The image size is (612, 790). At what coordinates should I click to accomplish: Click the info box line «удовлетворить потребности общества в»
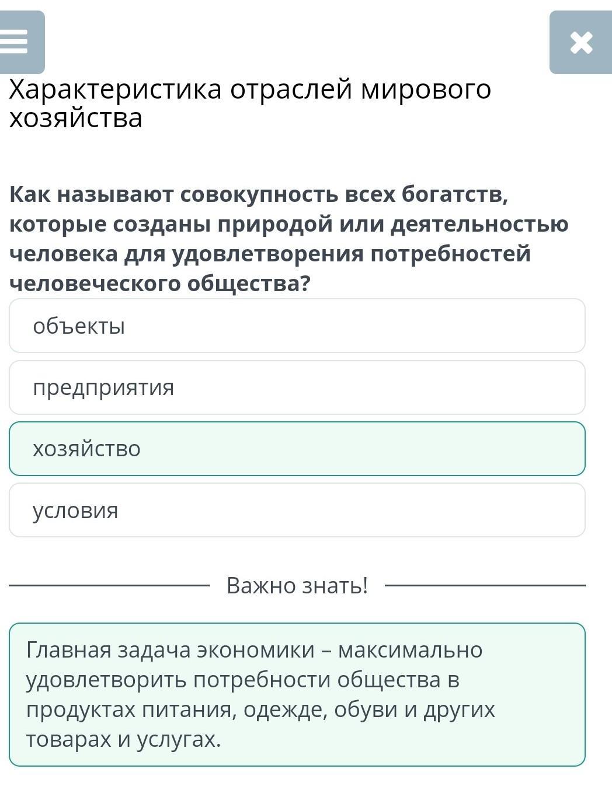coord(243,680)
